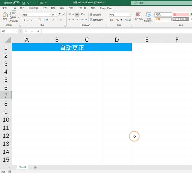
Task: Click the form icon in the quick access toolbar
Action: [41, 3]
